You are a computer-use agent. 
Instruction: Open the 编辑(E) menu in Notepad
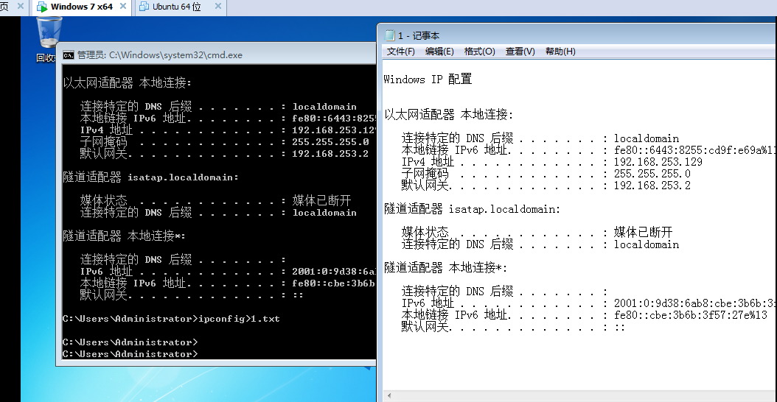pyautogui.click(x=439, y=52)
